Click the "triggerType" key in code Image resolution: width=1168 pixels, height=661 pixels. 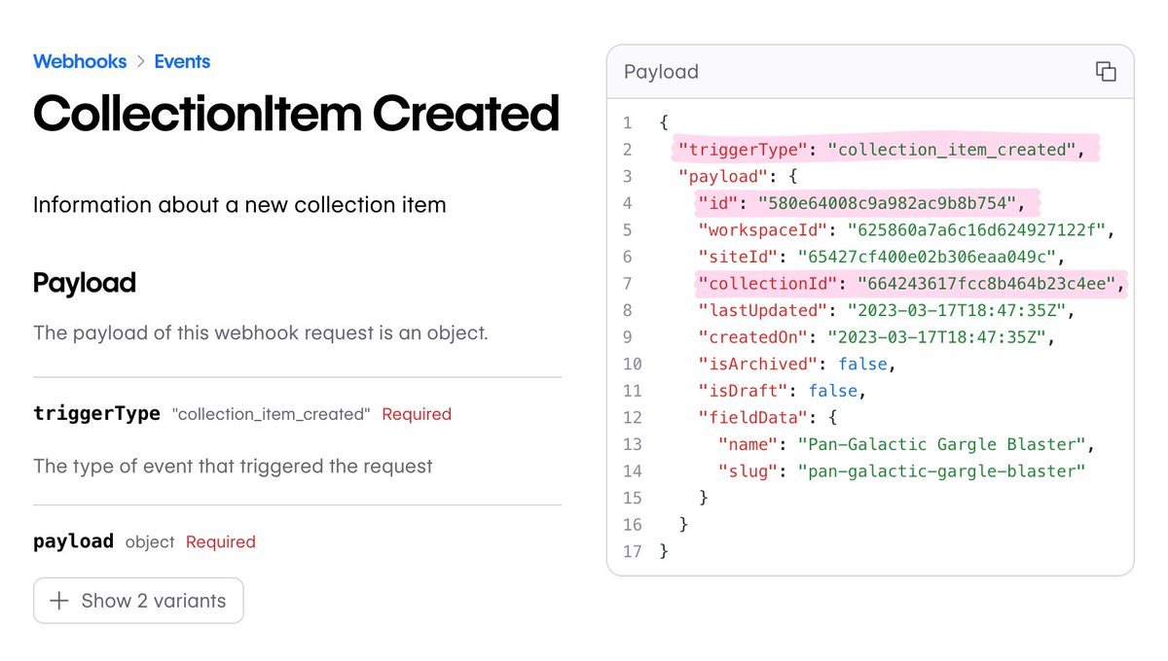[744, 150]
